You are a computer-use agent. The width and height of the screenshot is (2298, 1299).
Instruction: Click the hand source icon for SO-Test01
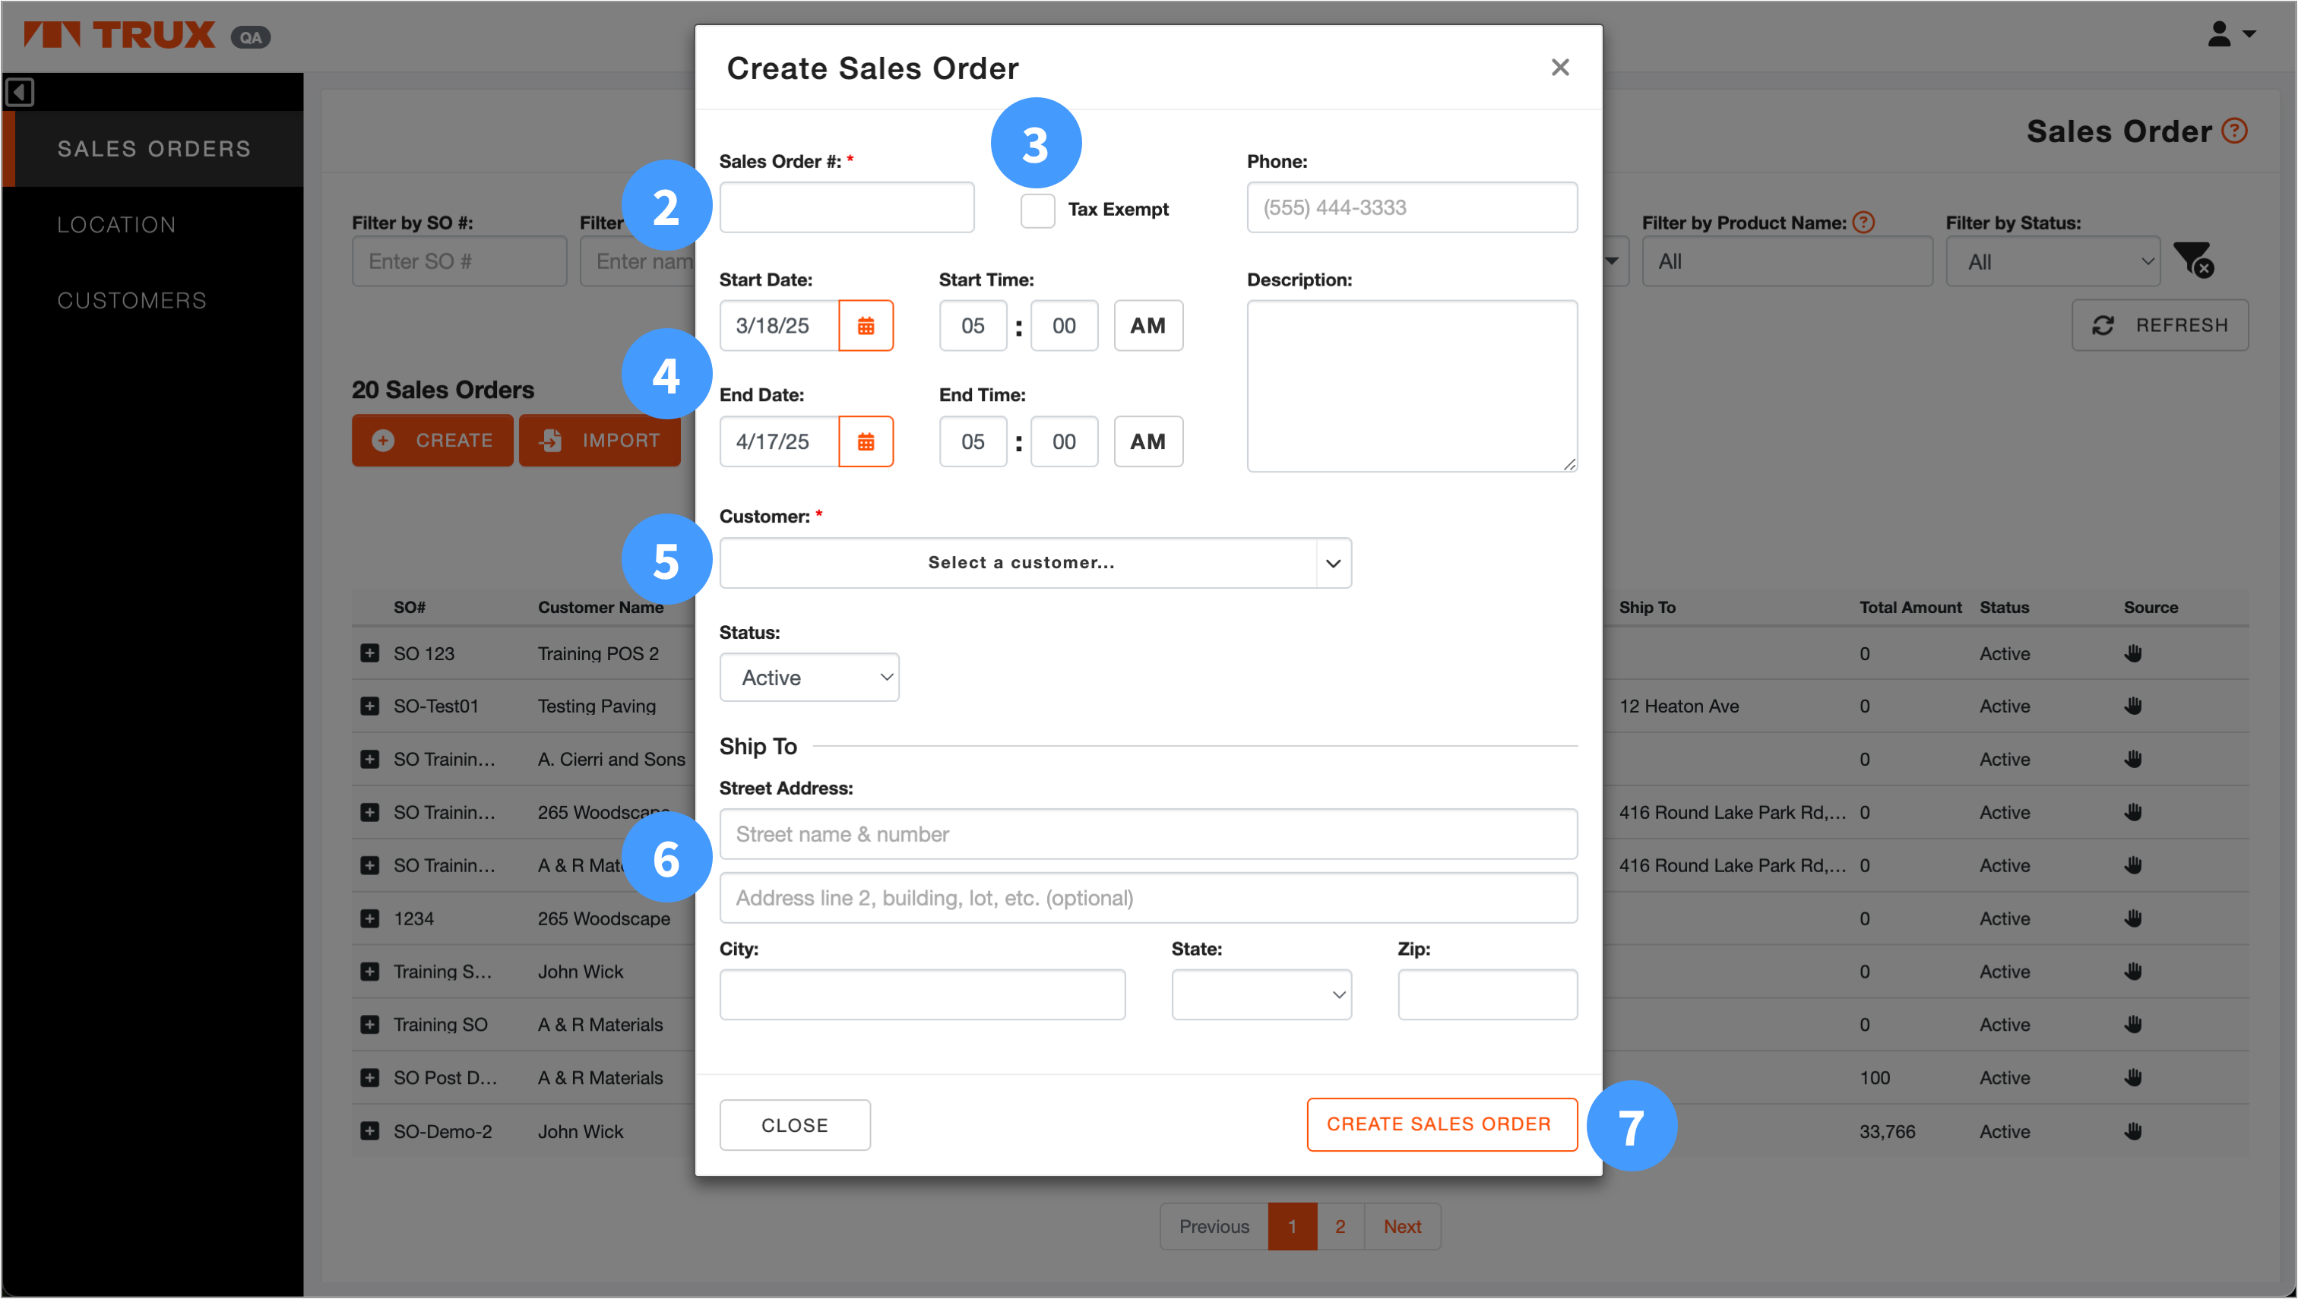tap(2132, 706)
